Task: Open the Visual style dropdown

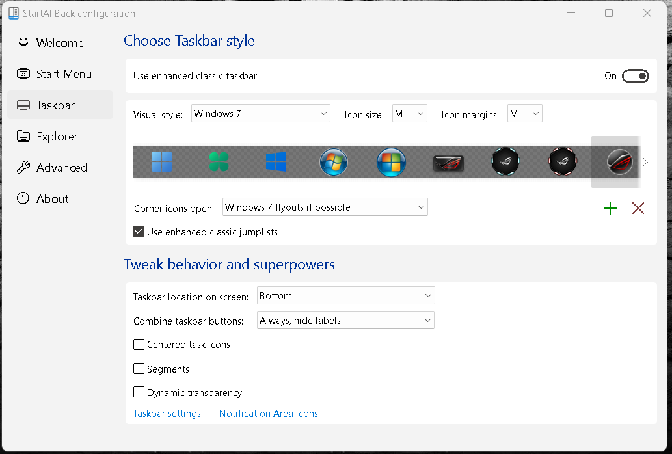Action: pyautogui.click(x=261, y=114)
